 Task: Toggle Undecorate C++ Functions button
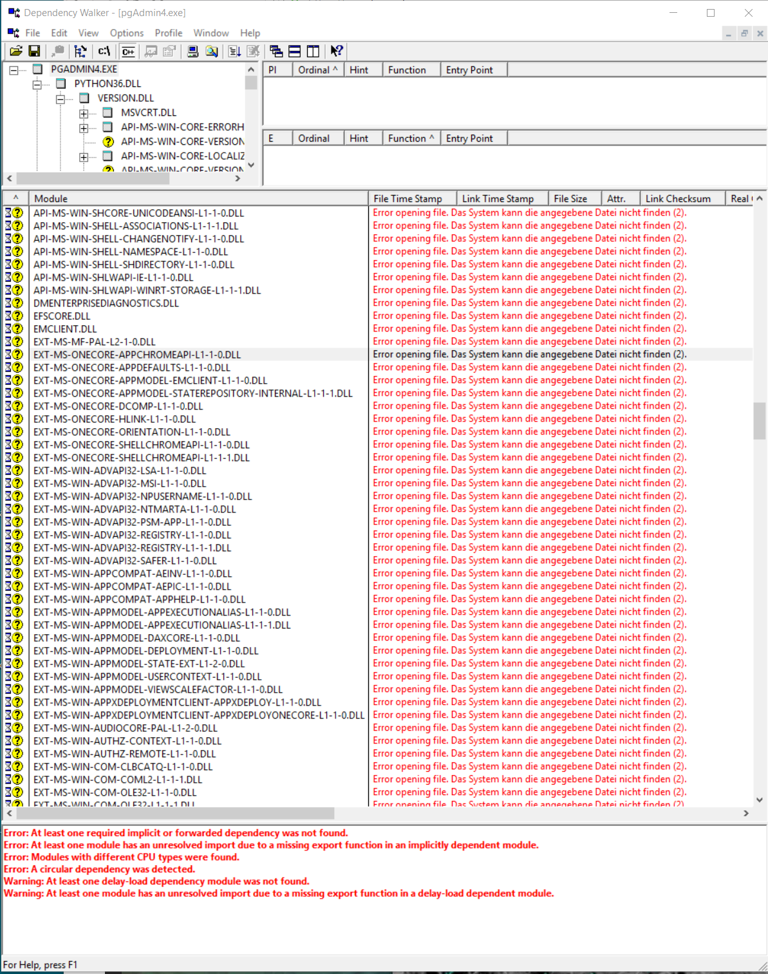(128, 52)
